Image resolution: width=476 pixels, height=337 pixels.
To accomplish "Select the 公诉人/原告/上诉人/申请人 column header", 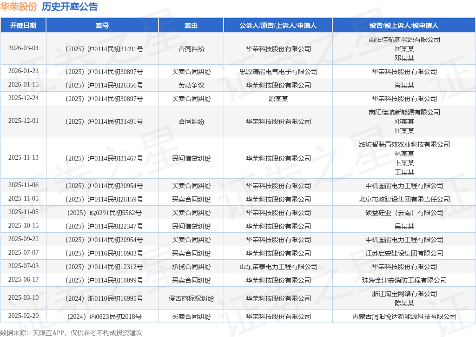I will coord(278,26).
